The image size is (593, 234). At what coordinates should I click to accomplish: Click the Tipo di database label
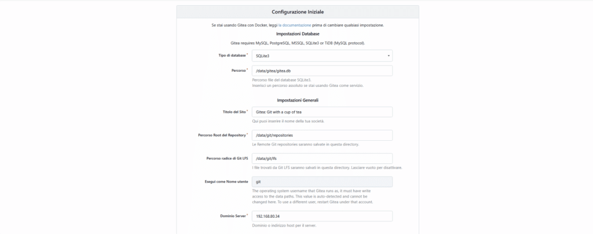point(232,55)
